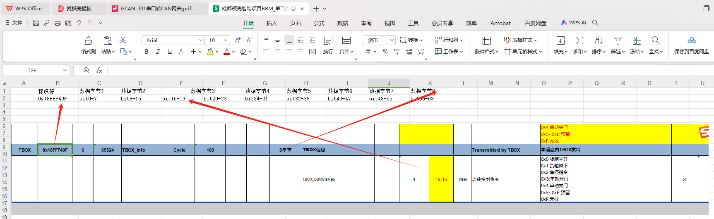Screen dimensions: 714x219
Task: Open the Name Box J26 dropdown arrow
Action: [x=65, y=70]
